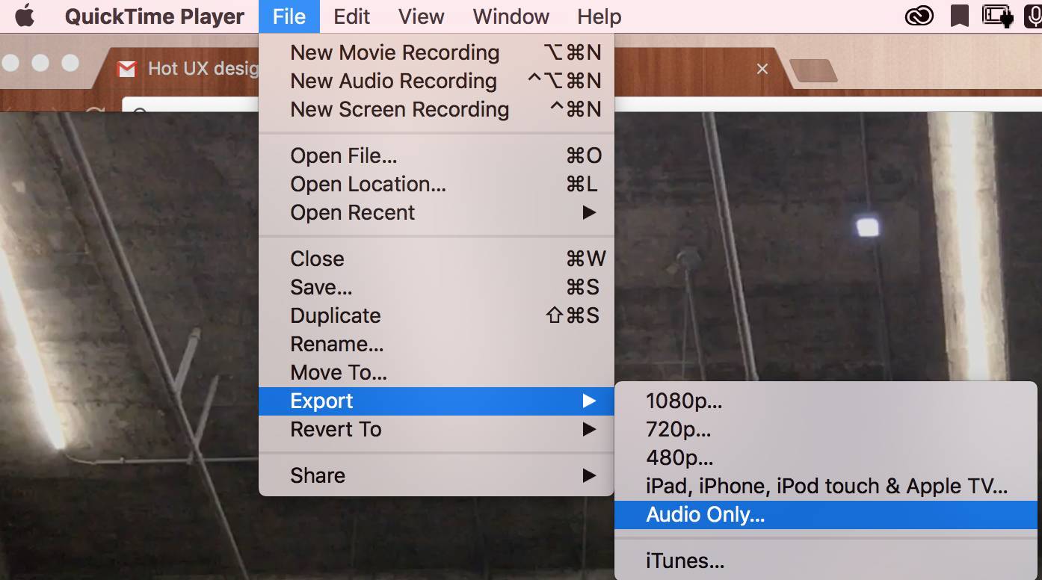
Task: Select Audio Only… export option
Action: pos(826,514)
